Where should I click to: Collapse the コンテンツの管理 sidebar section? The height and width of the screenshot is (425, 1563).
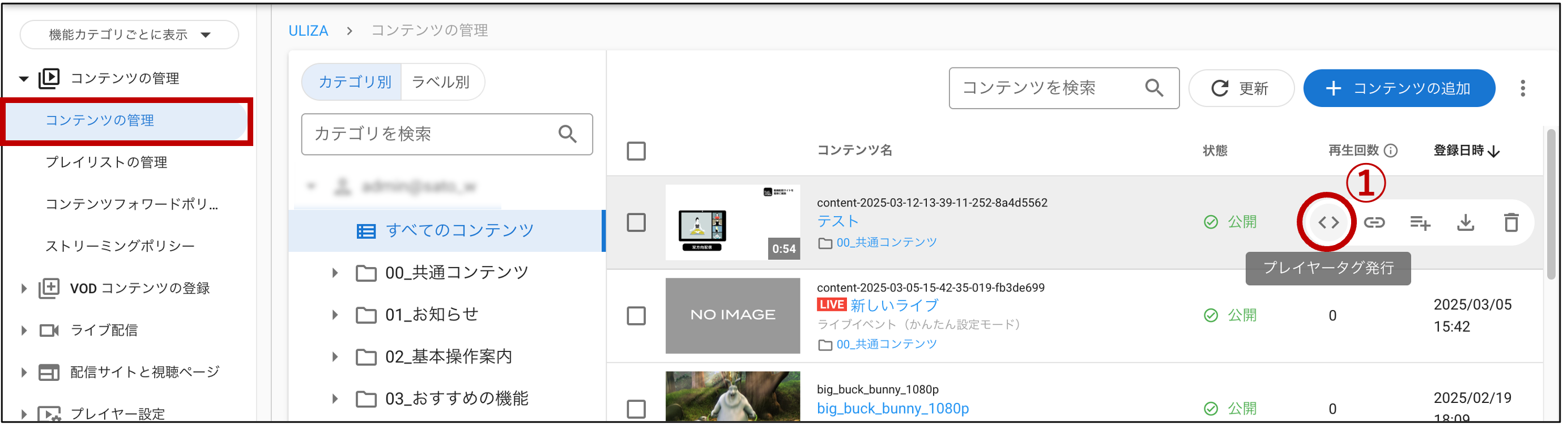(x=24, y=79)
